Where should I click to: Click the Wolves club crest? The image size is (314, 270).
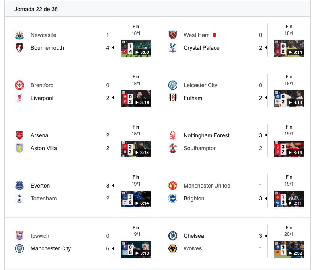click(172, 248)
